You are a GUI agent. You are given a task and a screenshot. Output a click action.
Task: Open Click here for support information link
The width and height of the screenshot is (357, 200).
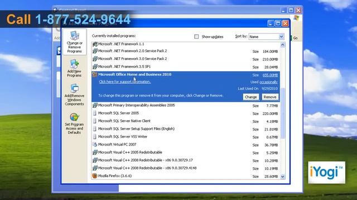(125, 82)
